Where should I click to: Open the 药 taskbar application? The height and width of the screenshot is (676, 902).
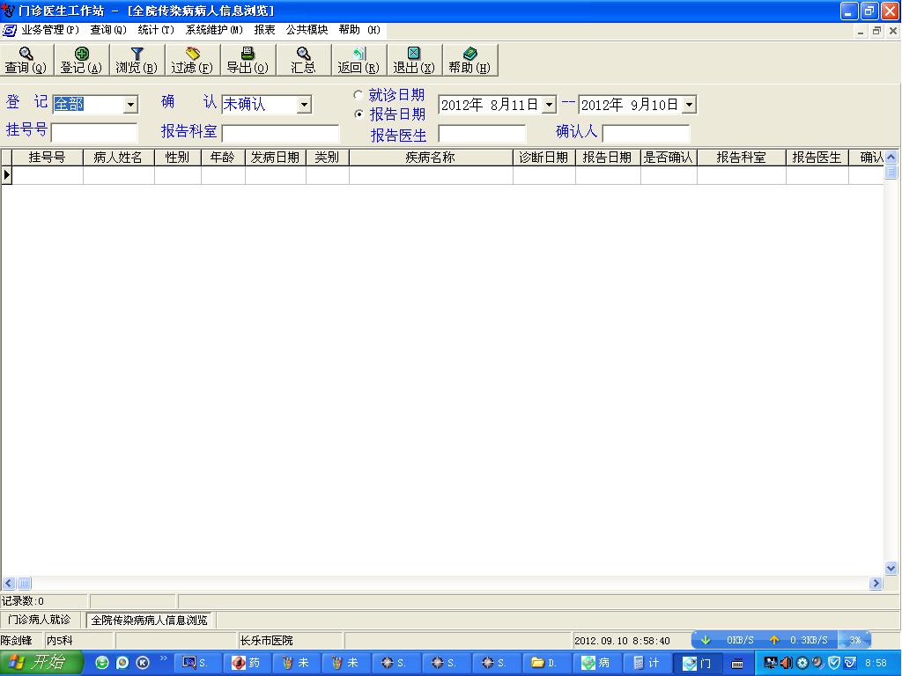tap(246, 663)
